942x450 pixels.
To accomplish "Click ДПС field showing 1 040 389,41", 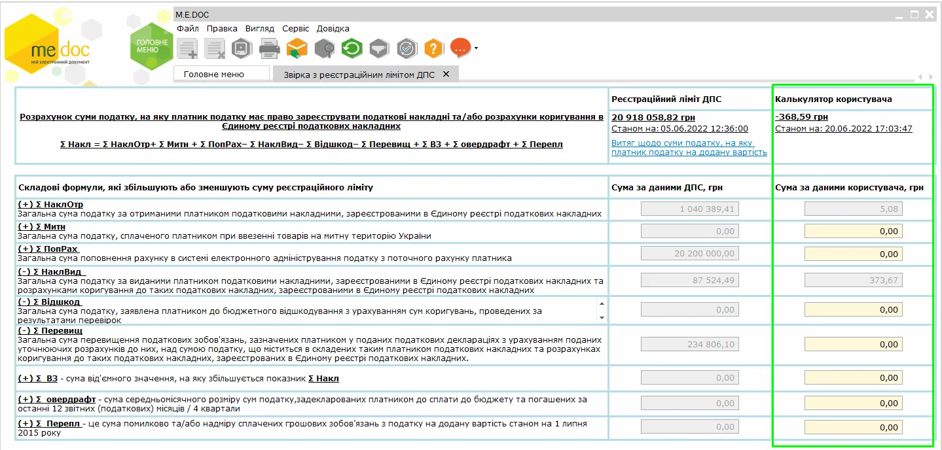I will pyautogui.click(x=690, y=209).
